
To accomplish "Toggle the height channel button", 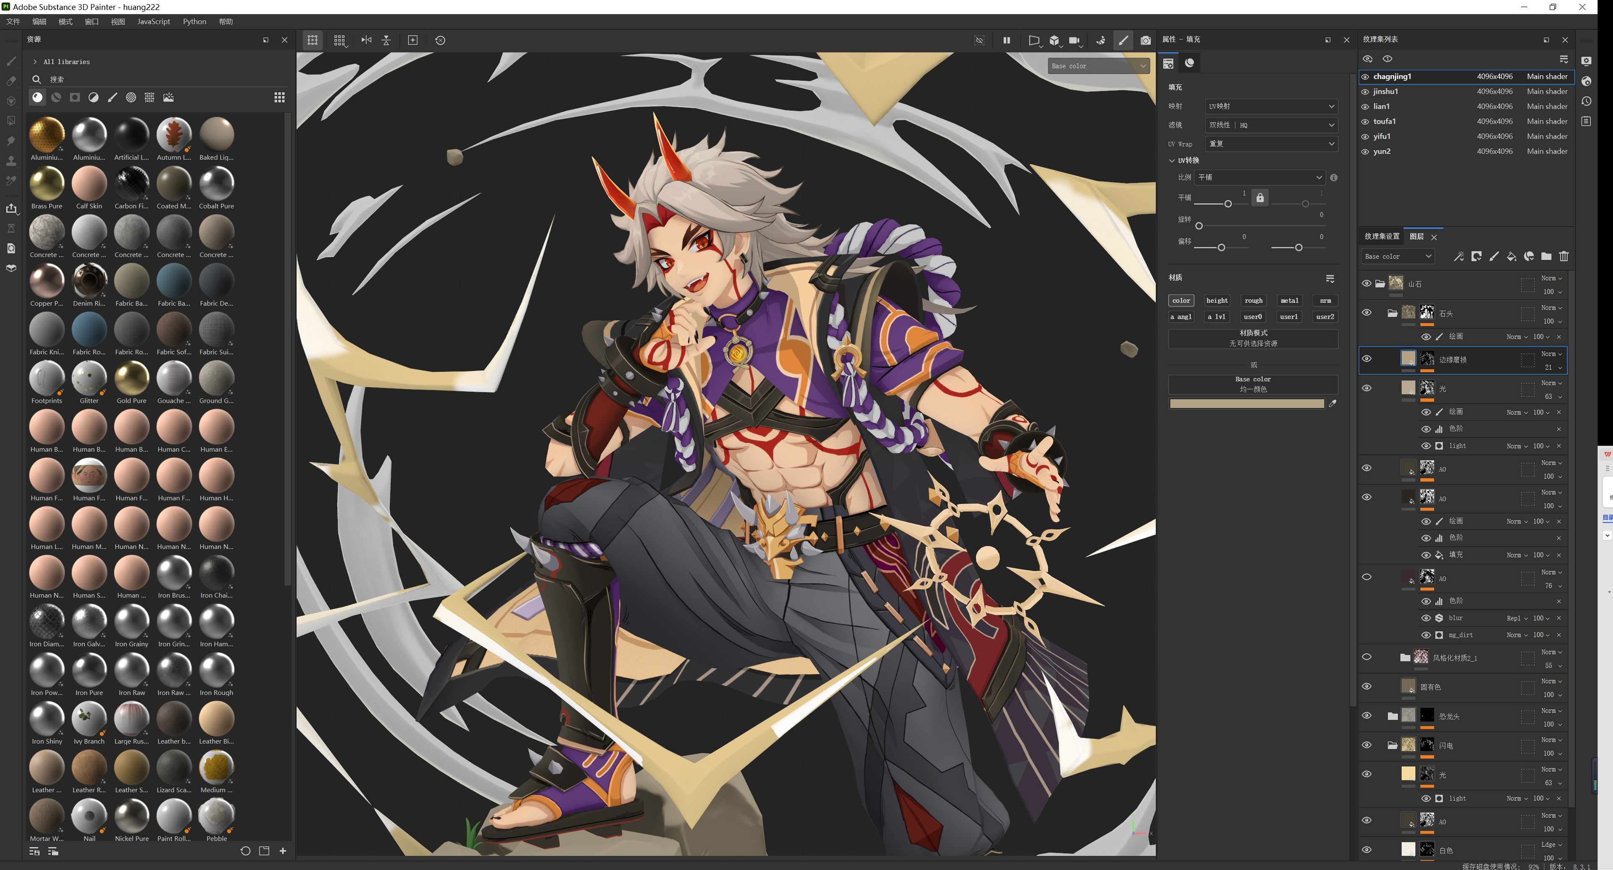I will pos(1216,301).
